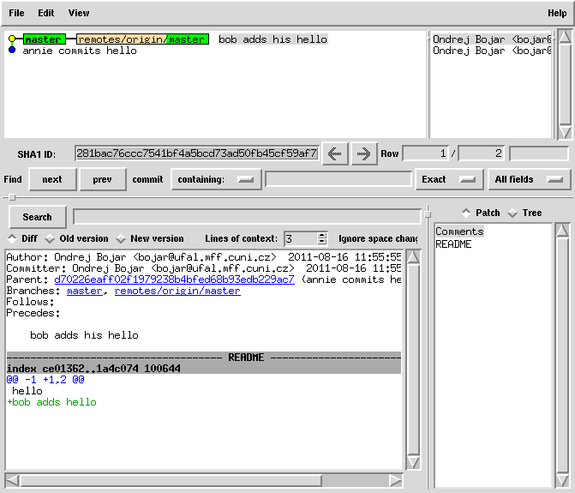Open the View menu
The width and height of the screenshot is (575, 493).
tap(78, 14)
